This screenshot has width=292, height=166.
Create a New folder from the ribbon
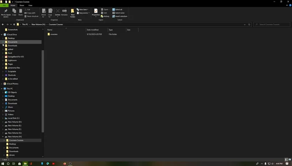pos(73,13)
